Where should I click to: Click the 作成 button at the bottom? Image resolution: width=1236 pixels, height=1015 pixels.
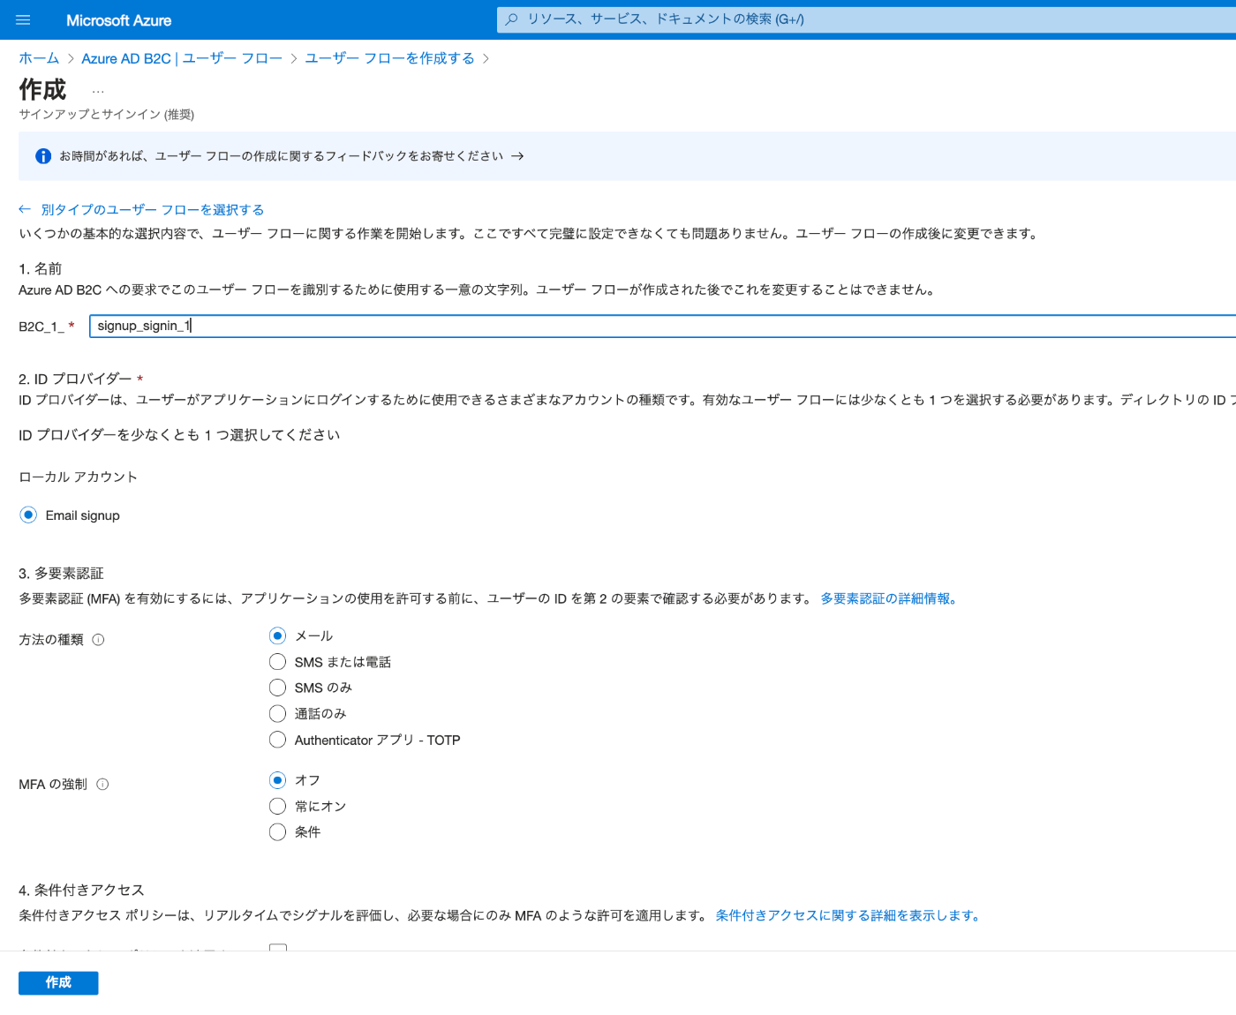click(x=58, y=982)
